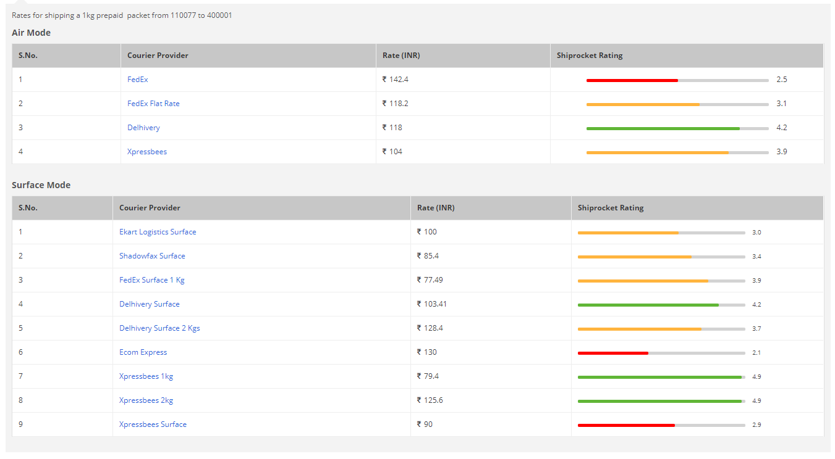Select the ₹ 125.6 rate cell
The height and width of the screenshot is (459, 835).
[x=491, y=400]
